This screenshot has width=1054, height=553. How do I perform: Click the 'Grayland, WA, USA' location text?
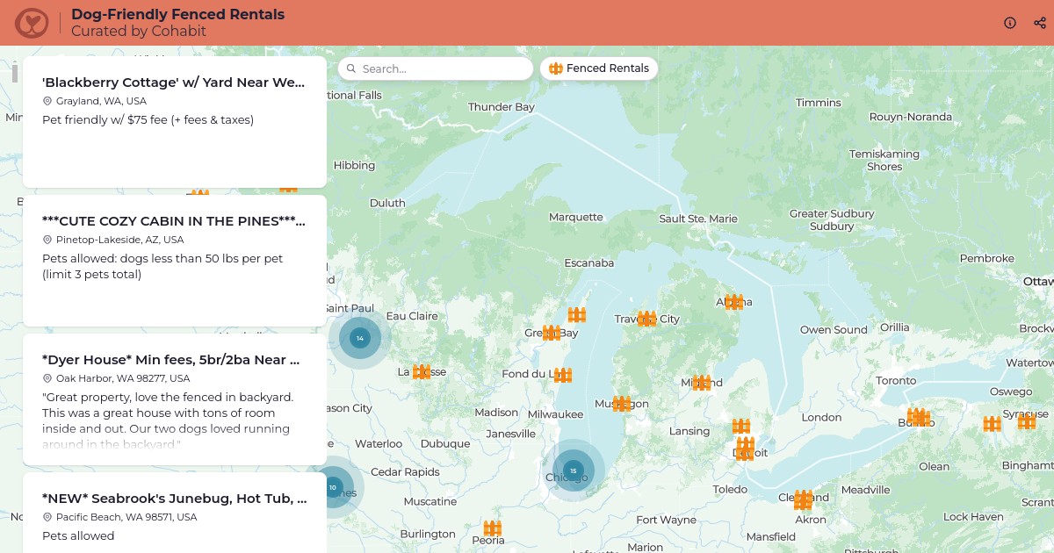(101, 101)
